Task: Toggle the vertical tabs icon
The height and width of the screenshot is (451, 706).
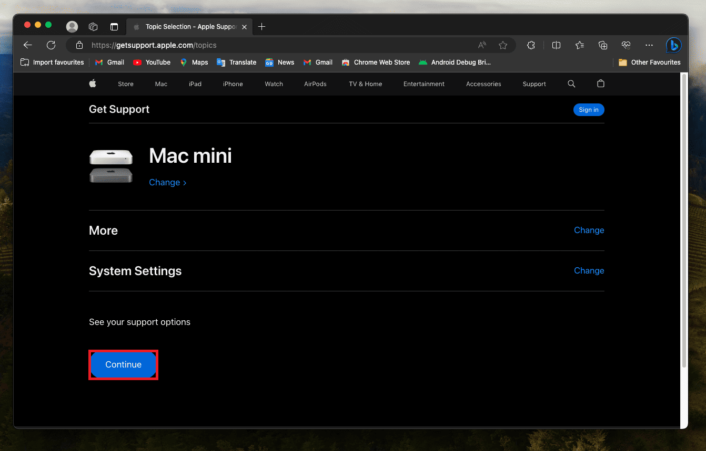Action: [x=114, y=27]
